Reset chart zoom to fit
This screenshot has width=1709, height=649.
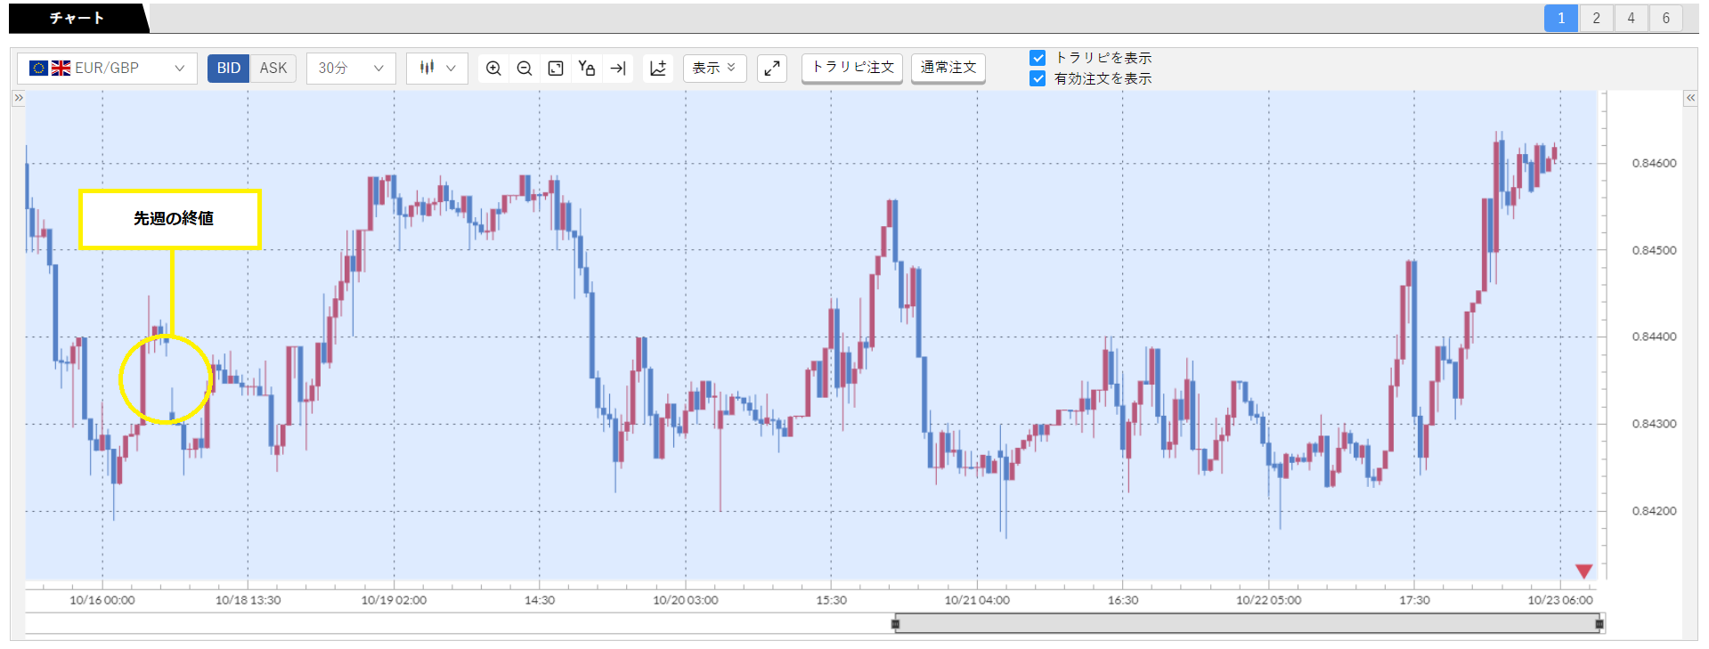point(556,68)
